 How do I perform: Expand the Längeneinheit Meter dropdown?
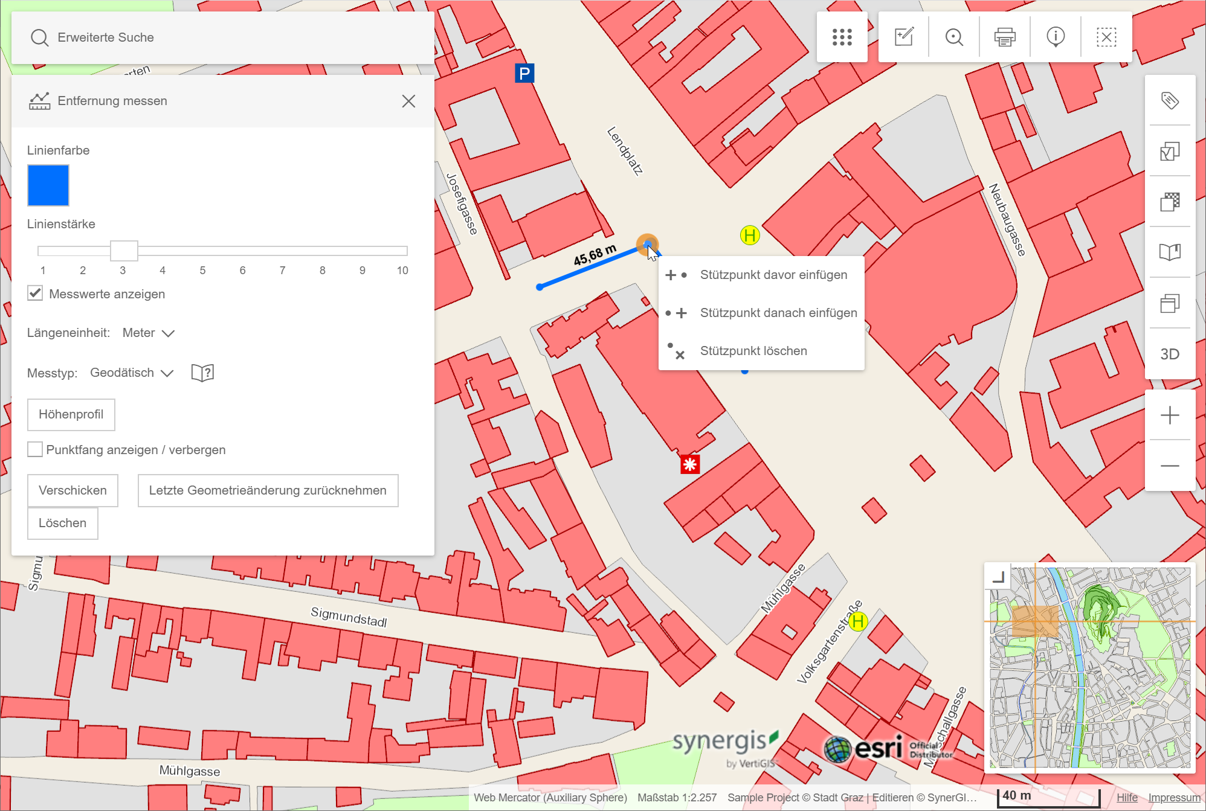(149, 333)
